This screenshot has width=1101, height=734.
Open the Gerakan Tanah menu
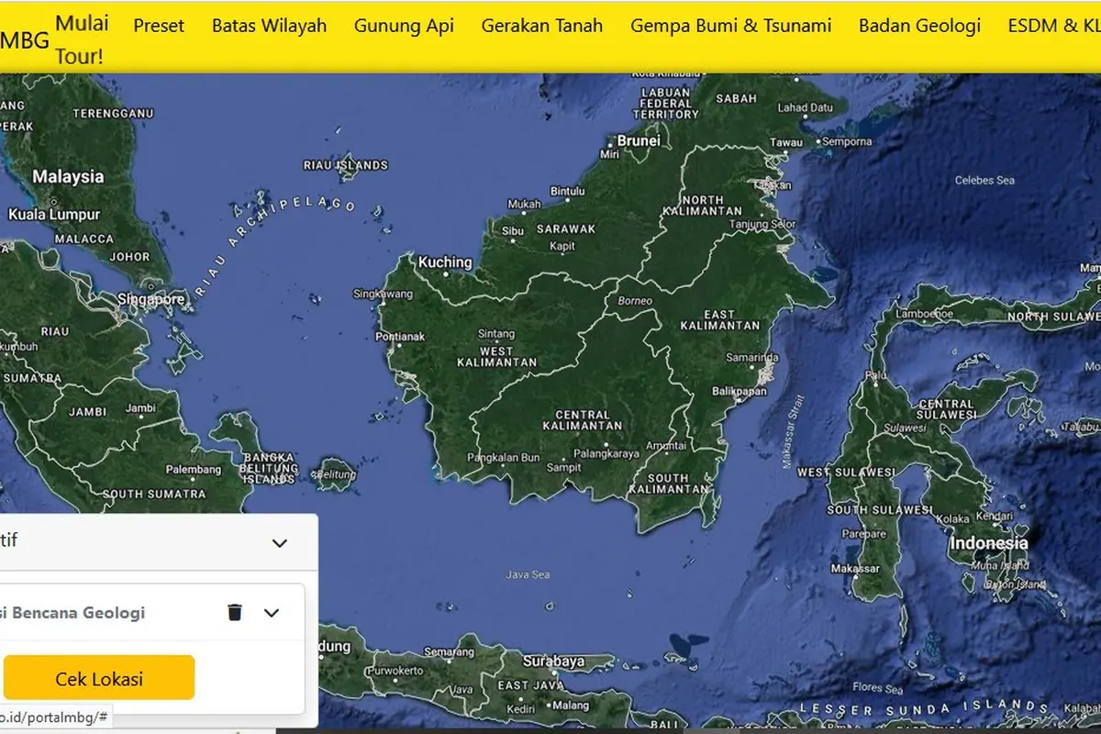[x=542, y=26]
